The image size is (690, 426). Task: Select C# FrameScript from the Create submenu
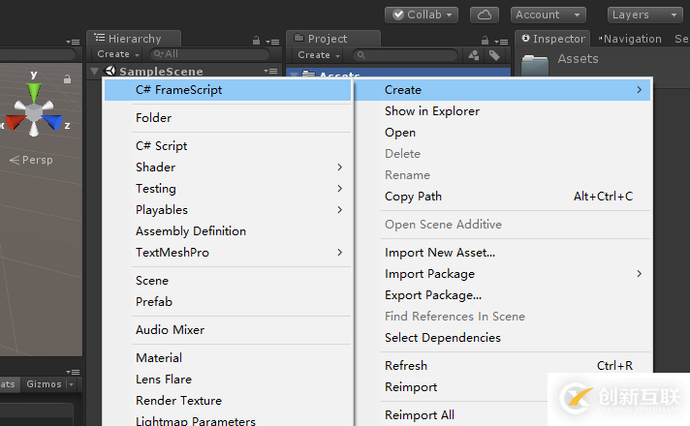point(178,90)
